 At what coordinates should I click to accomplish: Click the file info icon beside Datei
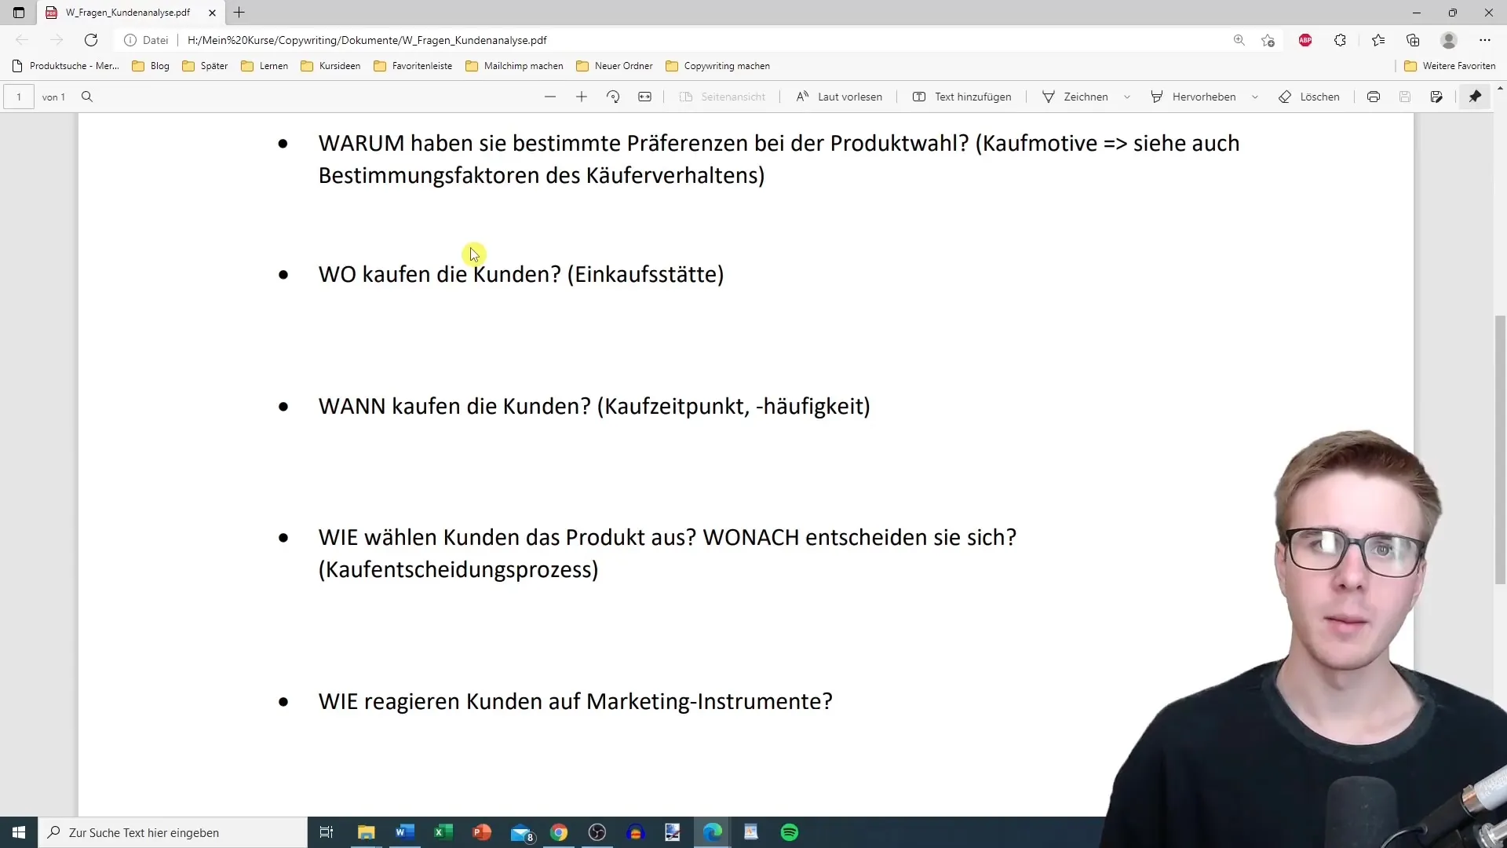coord(130,40)
